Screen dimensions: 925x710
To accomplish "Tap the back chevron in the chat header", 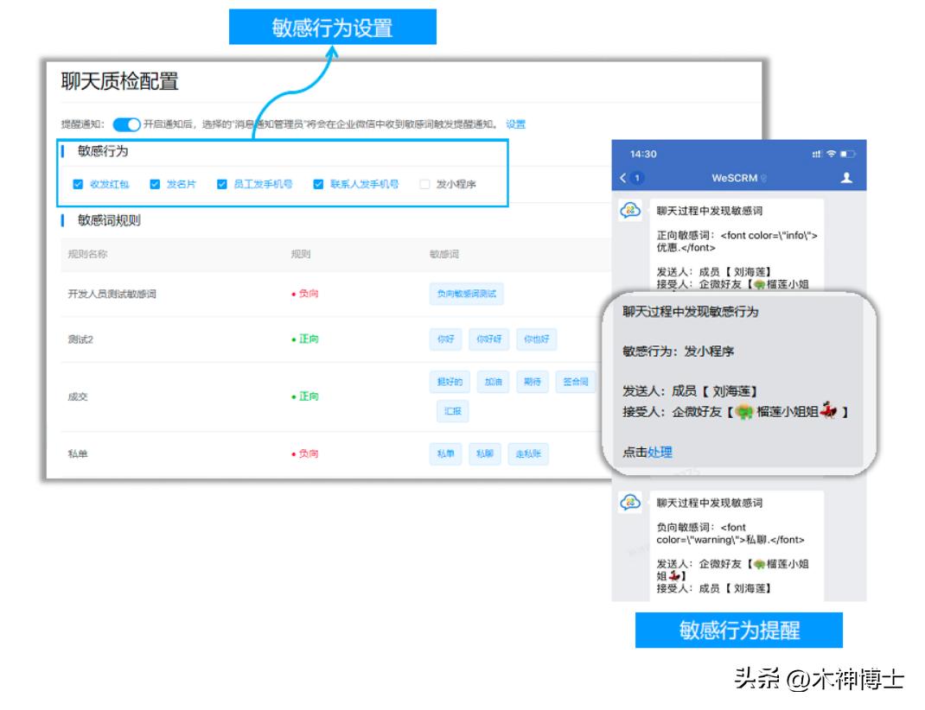I will tap(622, 176).
